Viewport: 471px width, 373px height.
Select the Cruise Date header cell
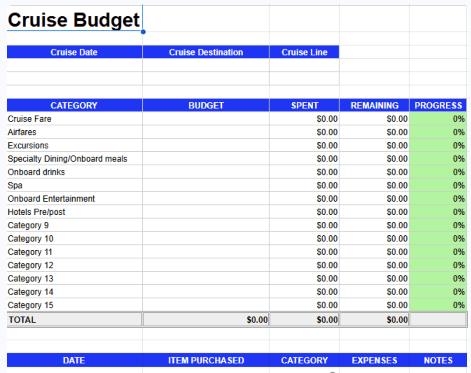(x=74, y=52)
